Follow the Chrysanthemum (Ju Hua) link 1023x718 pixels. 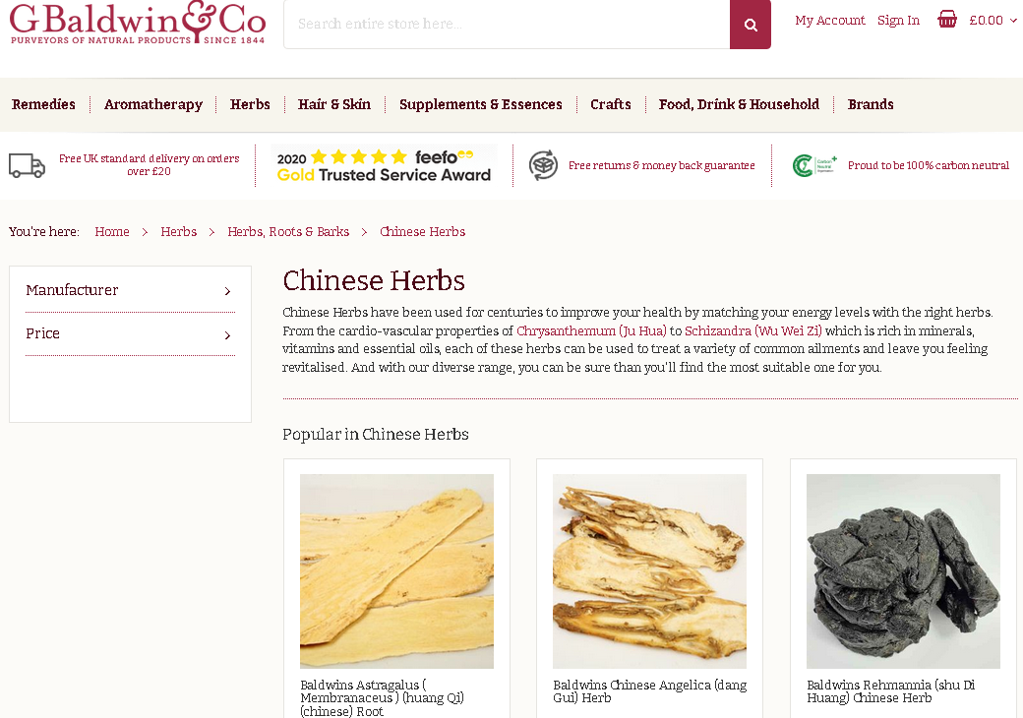point(591,330)
